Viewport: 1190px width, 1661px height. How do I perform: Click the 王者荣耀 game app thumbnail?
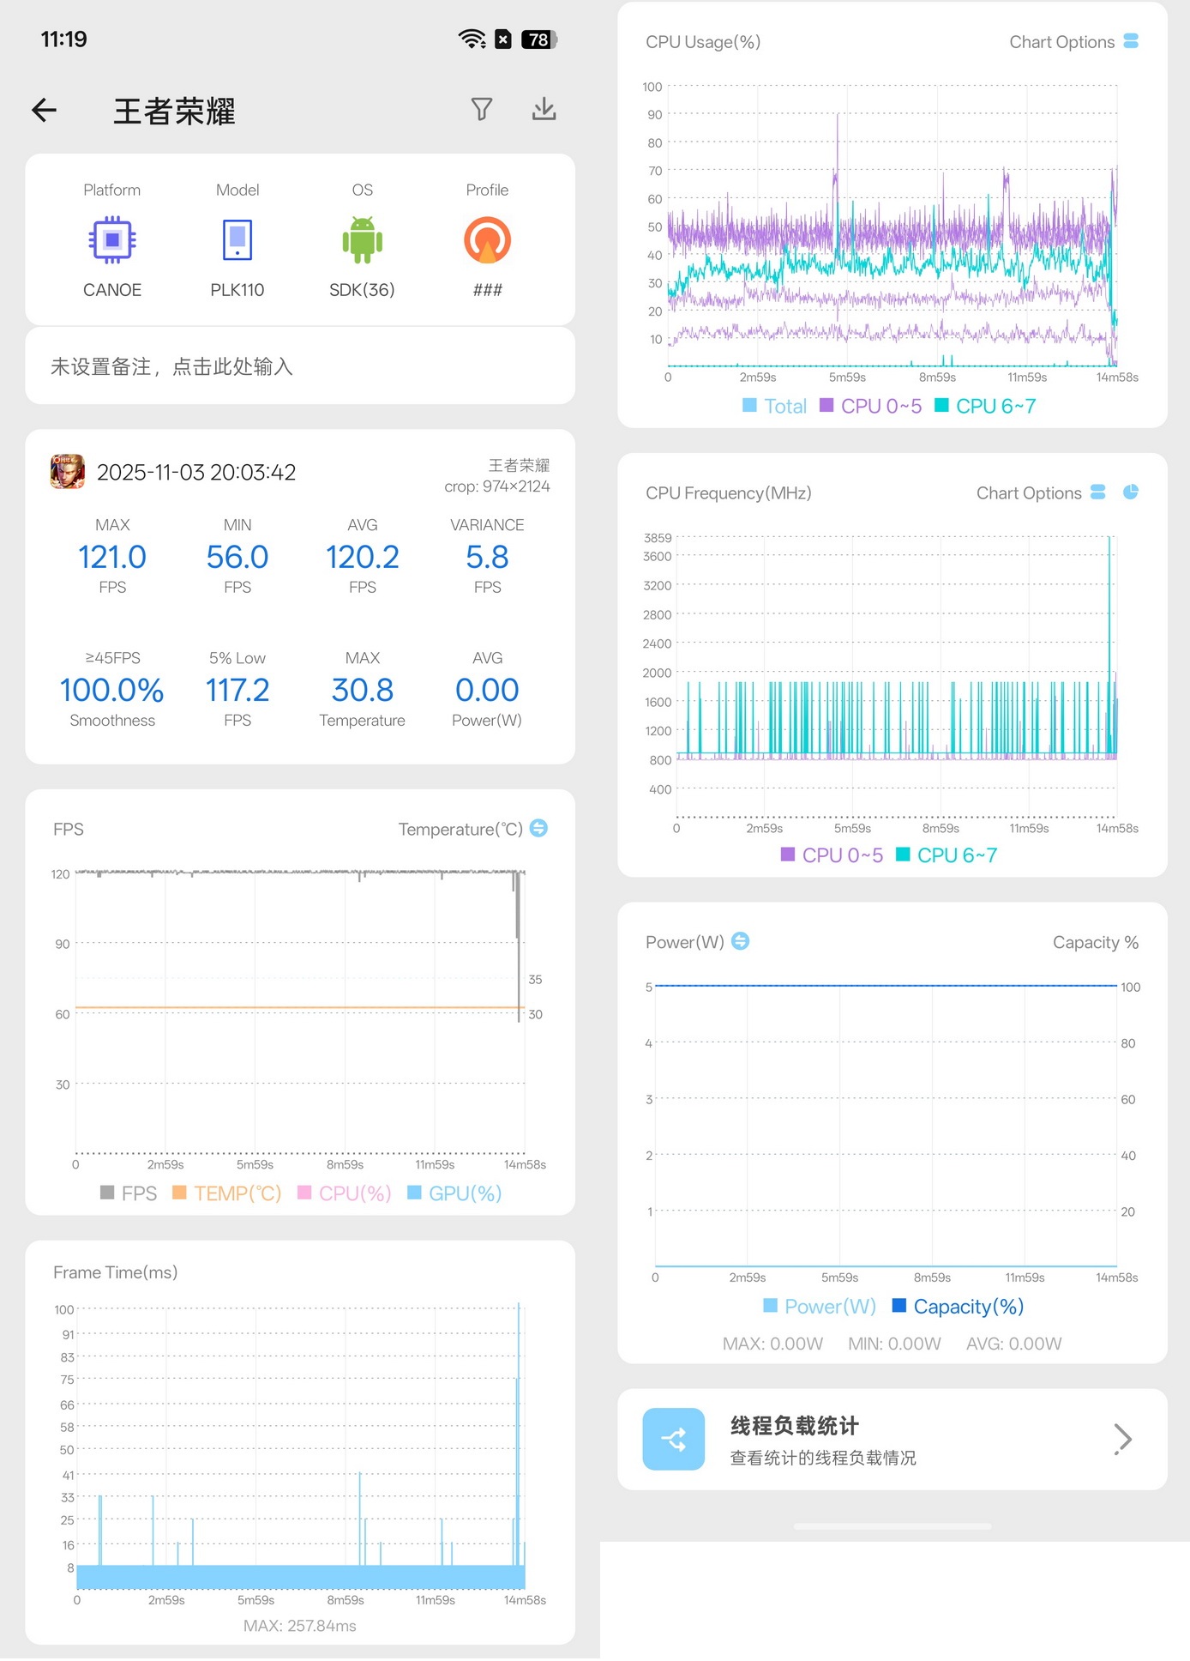[68, 472]
